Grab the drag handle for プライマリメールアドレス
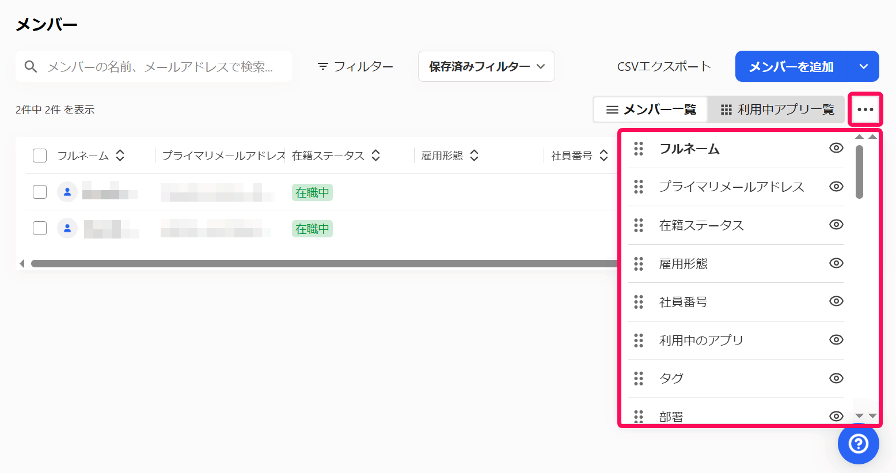 coord(639,187)
